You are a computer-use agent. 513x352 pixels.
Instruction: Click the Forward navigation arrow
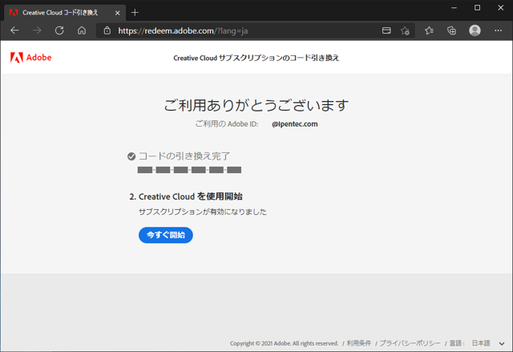click(37, 30)
